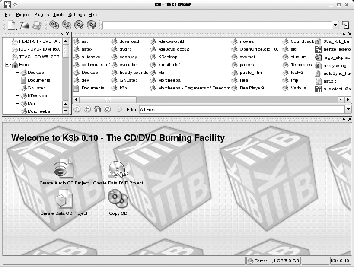Select the Morcheeba - Fragments of Freedom folder

(x=190, y=88)
